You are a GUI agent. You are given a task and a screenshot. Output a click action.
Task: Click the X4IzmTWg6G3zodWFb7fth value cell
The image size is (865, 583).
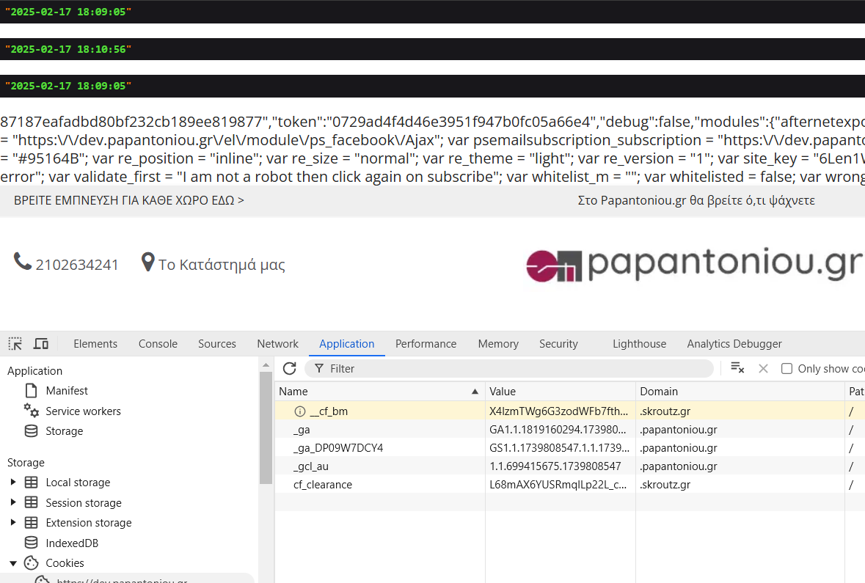point(560,411)
